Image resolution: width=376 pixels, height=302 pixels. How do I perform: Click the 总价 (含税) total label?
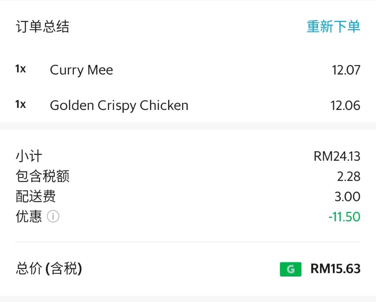point(49,269)
